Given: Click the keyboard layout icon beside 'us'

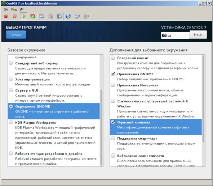Looking at the screenshot, I should click(164, 35).
